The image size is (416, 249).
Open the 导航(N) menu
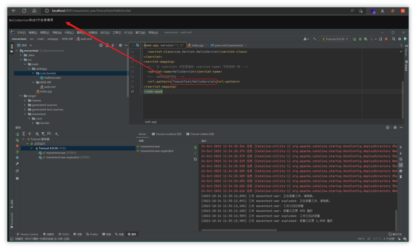click(57, 32)
